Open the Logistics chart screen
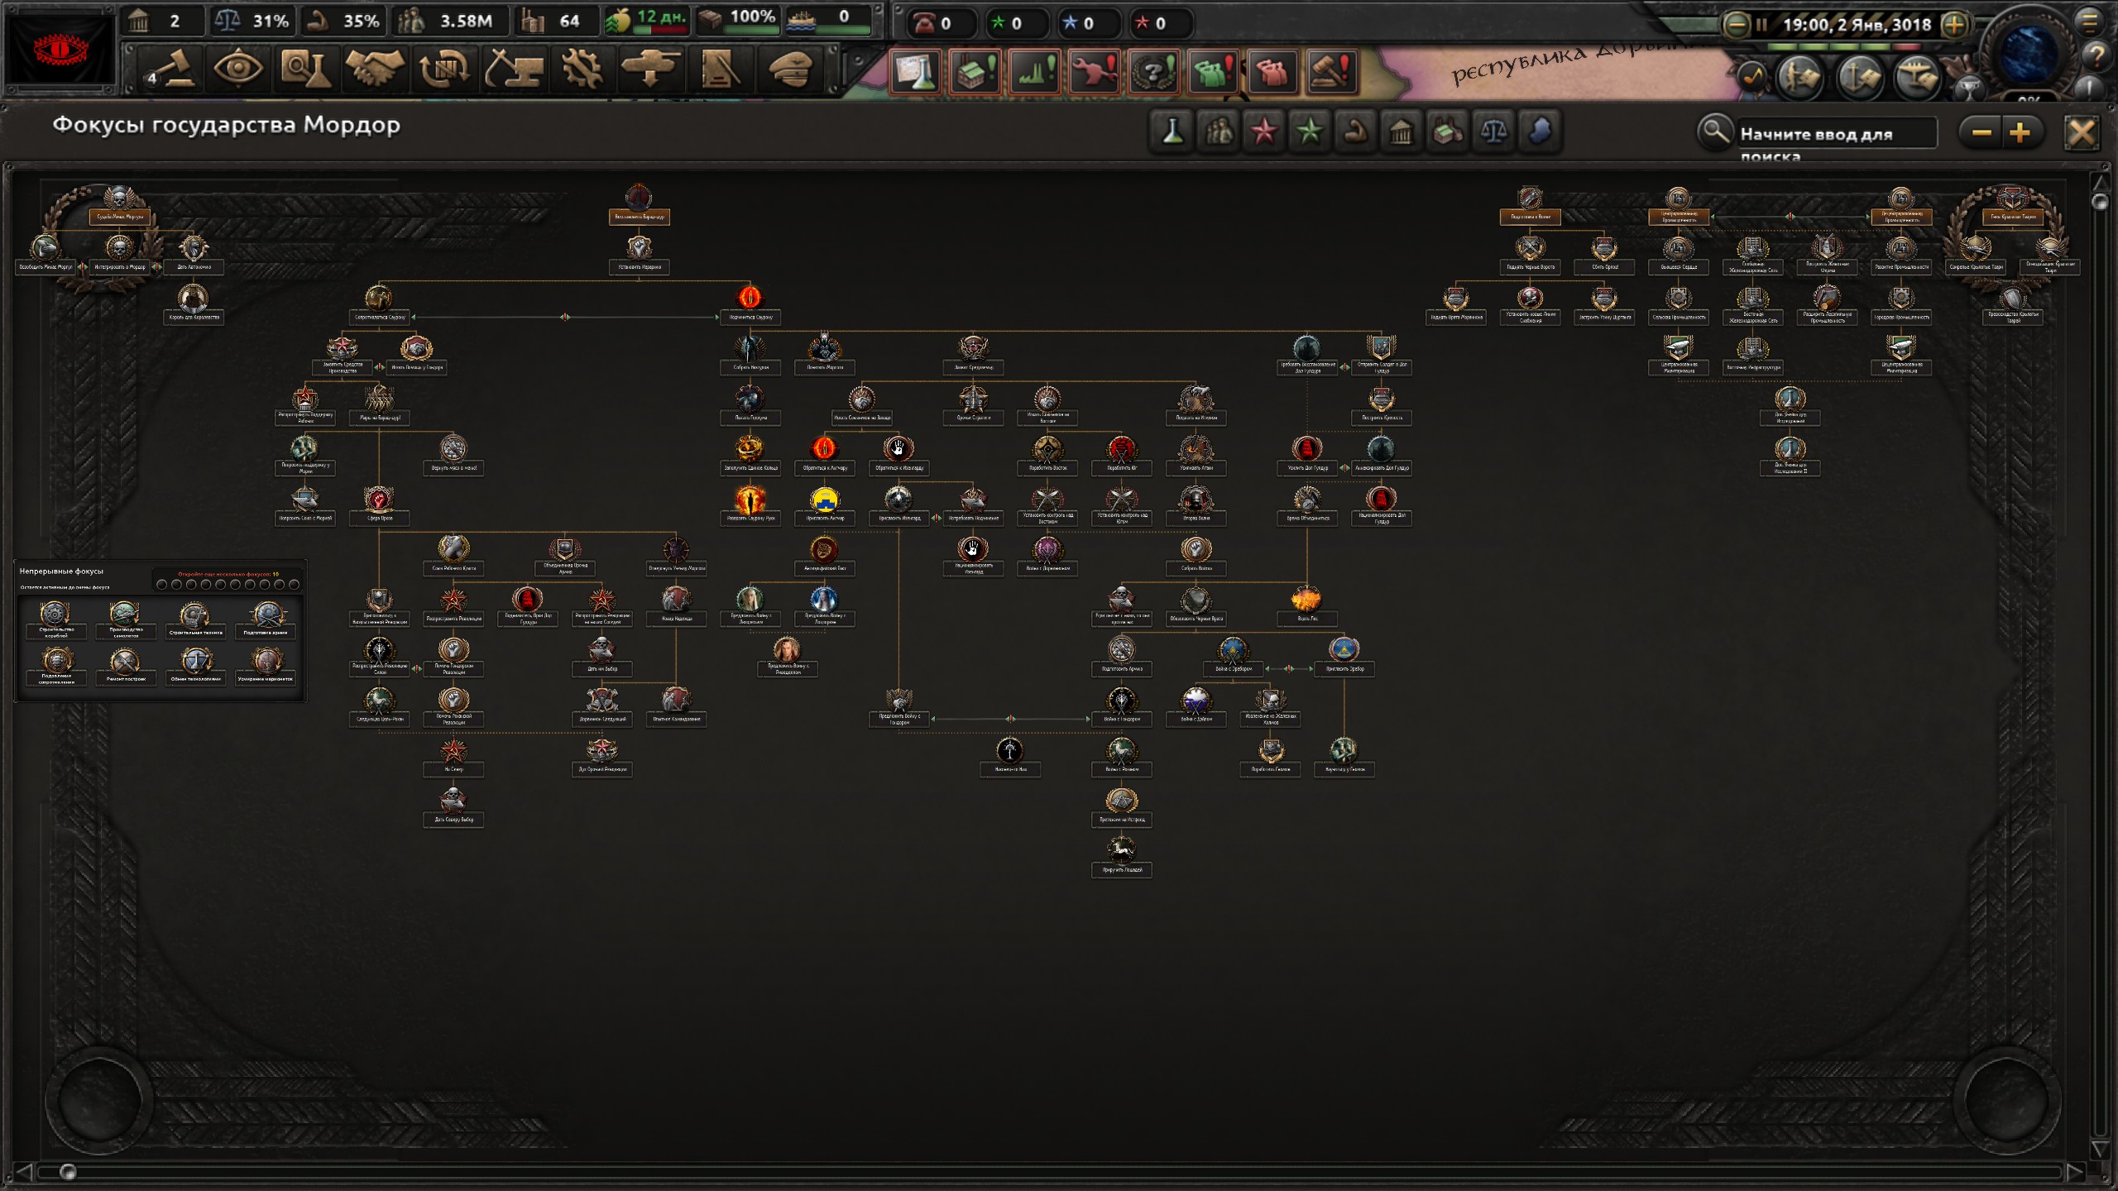This screenshot has width=2118, height=1191. point(720,68)
